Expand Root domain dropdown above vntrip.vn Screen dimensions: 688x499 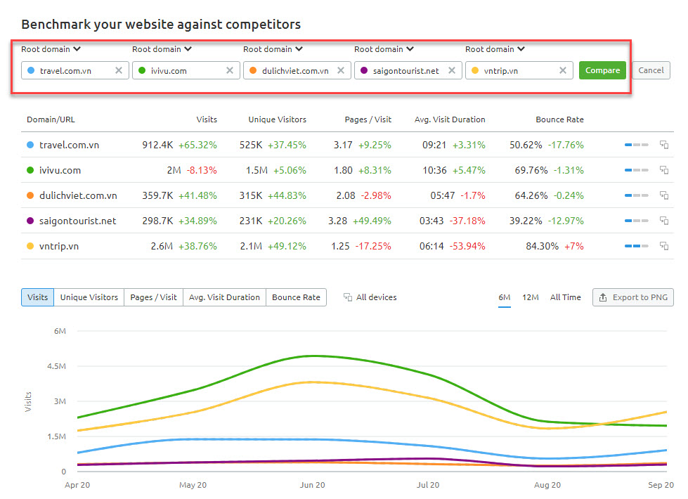click(495, 49)
